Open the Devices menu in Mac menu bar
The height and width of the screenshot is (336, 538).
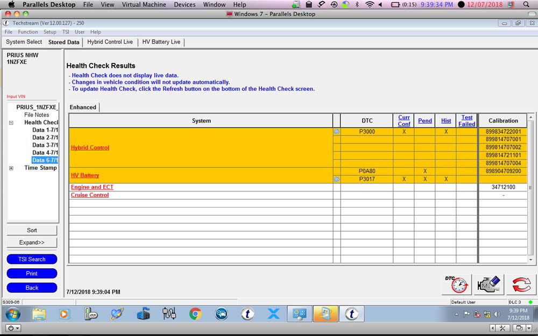coord(185,4)
